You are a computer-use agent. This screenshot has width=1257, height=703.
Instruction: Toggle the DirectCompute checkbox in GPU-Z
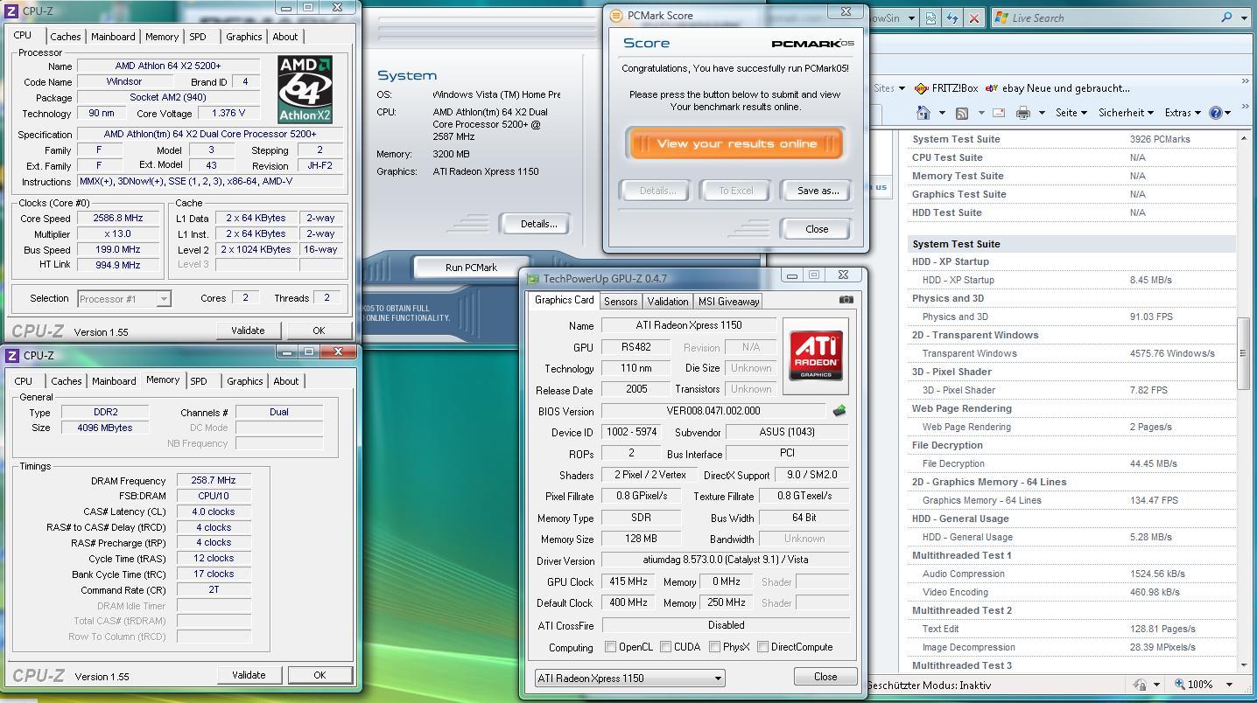[x=762, y=647]
